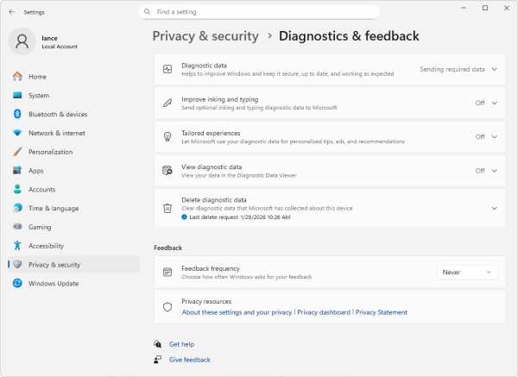Click the Gaming controller icon

pyautogui.click(x=17, y=227)
